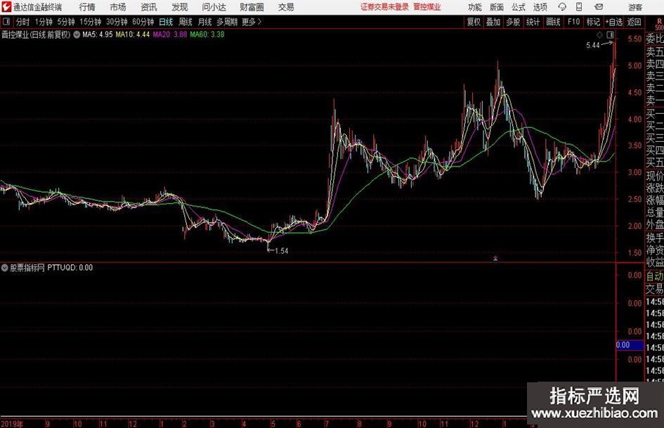Click the 标记 mark button

click(593, 22)
